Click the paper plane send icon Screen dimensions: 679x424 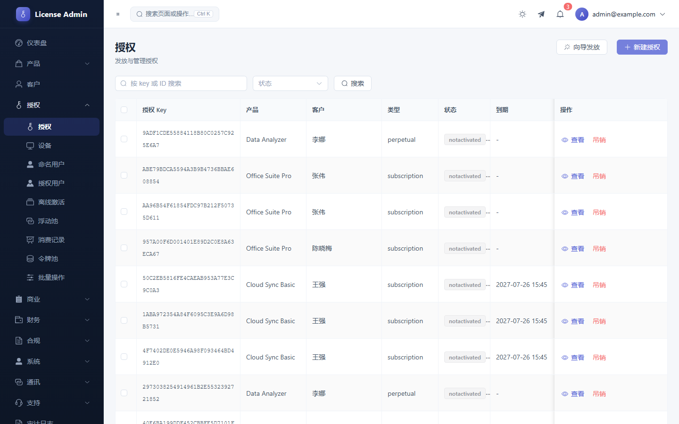(541, 14)
